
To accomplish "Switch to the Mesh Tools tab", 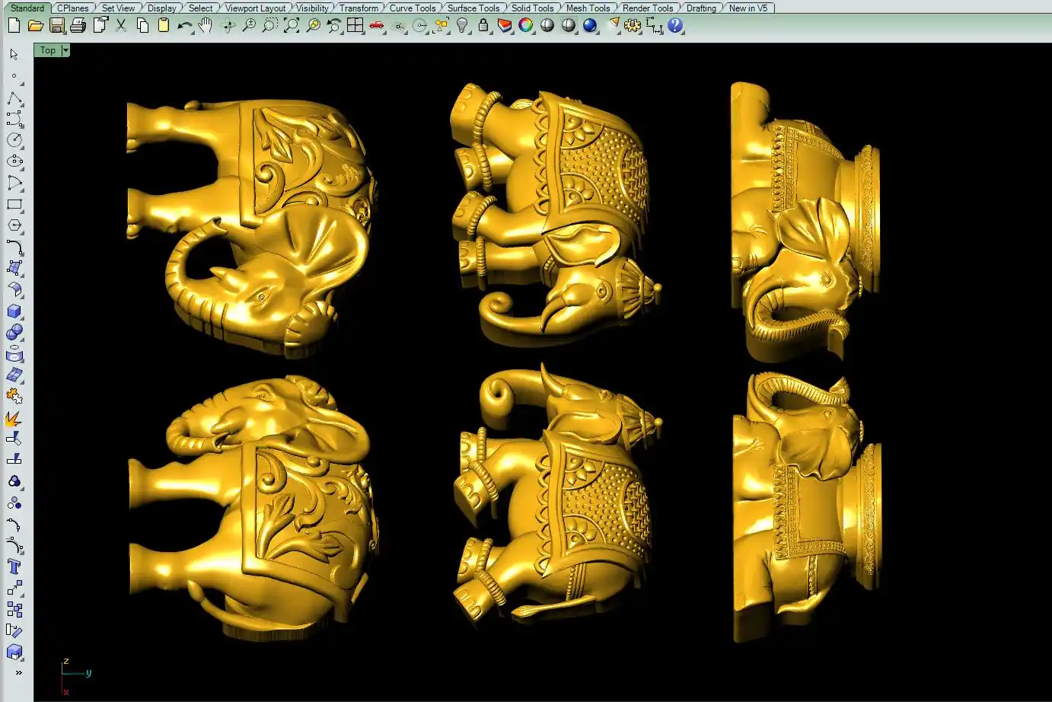I will tap(588, 8).
